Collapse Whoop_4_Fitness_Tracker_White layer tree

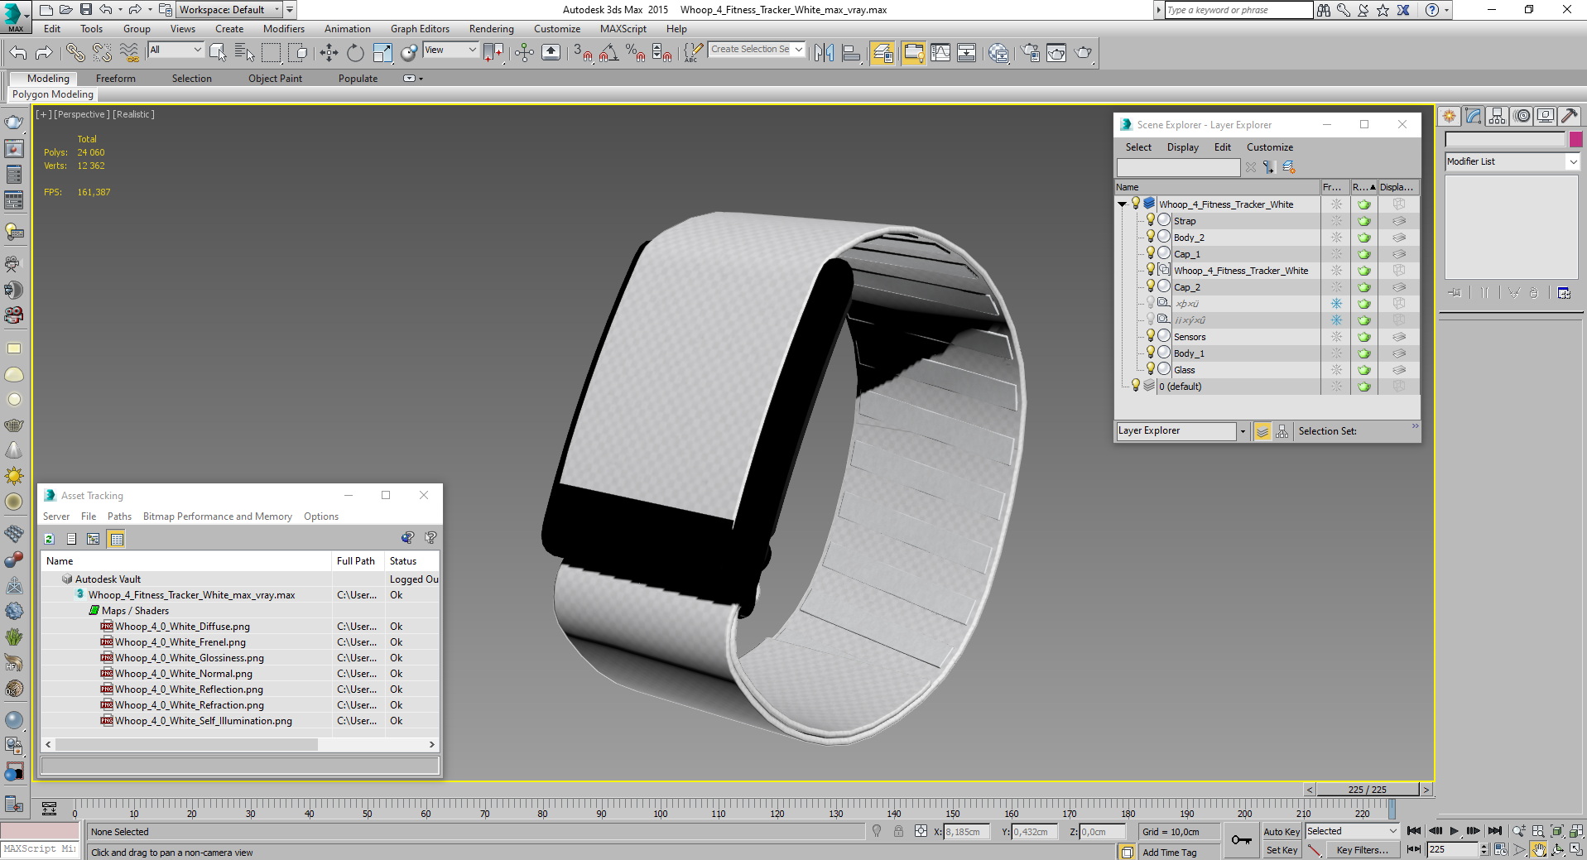[x=1123, y=204]
